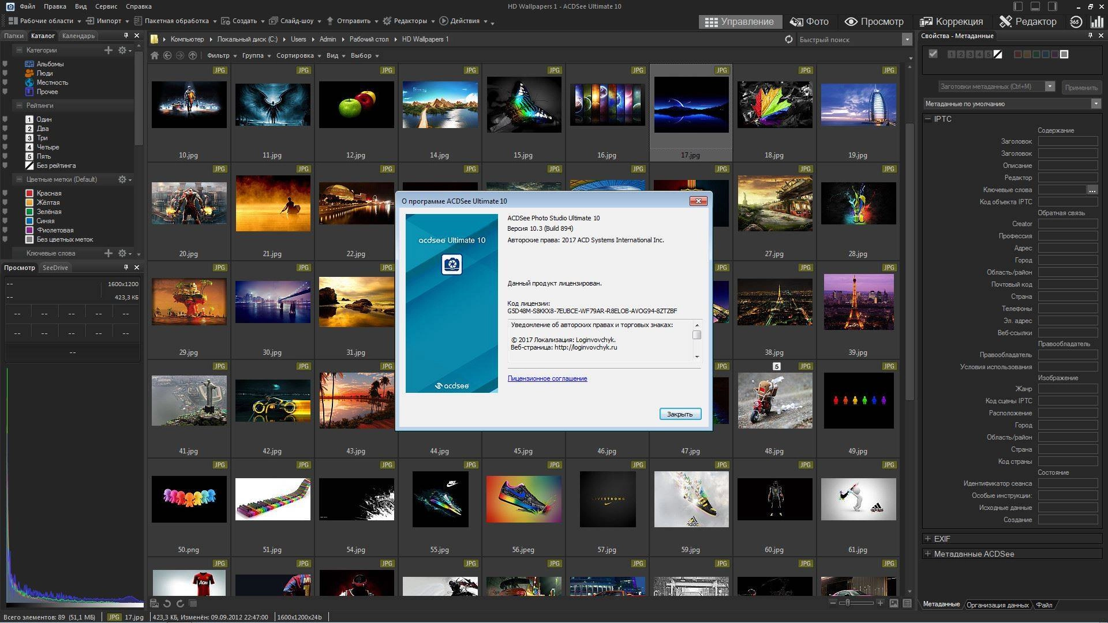This screenshot has width=1108, height=623.
Task: Rotate right icon under file list
Action: (180, 603)
